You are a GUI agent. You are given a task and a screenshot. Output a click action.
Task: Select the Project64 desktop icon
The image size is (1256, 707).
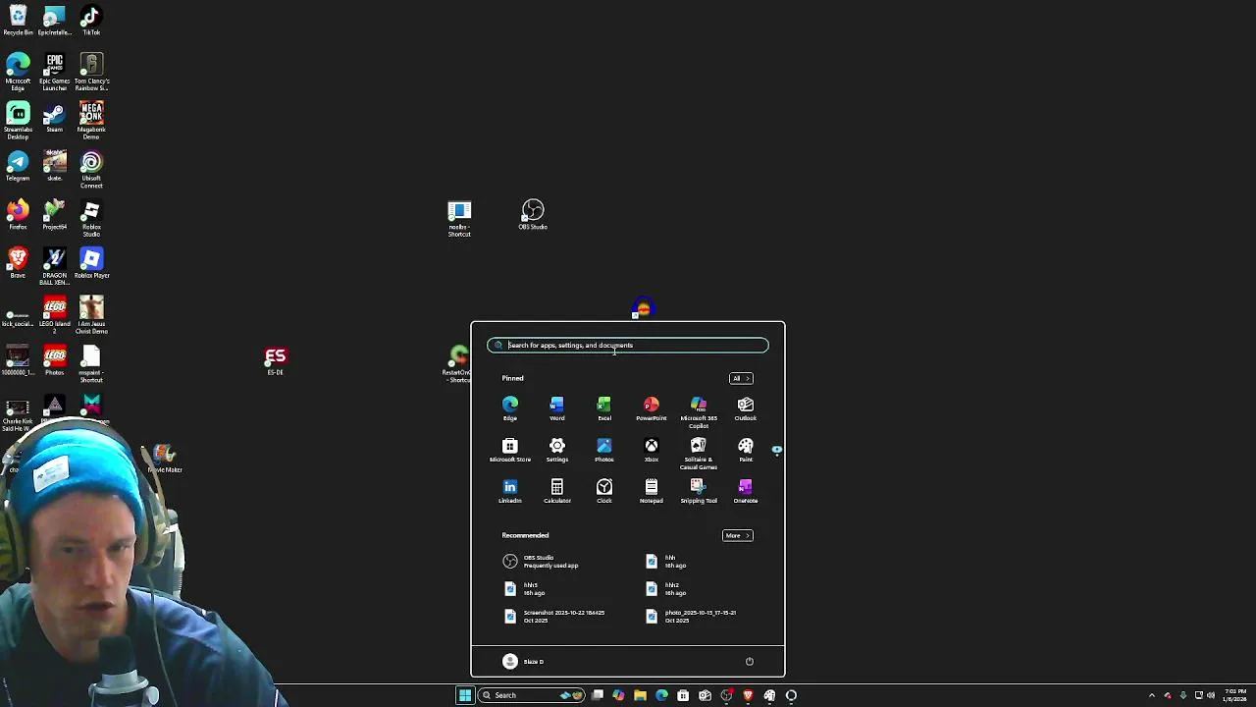pos(55,215)
